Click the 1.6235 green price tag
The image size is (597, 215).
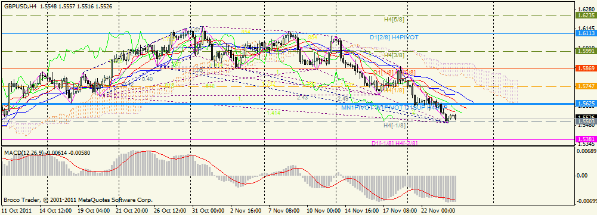(x=586, y=15)
